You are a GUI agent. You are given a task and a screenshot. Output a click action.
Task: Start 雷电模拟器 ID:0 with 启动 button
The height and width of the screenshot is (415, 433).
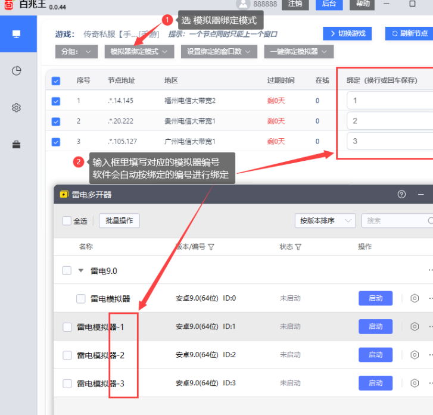(376, 298)
